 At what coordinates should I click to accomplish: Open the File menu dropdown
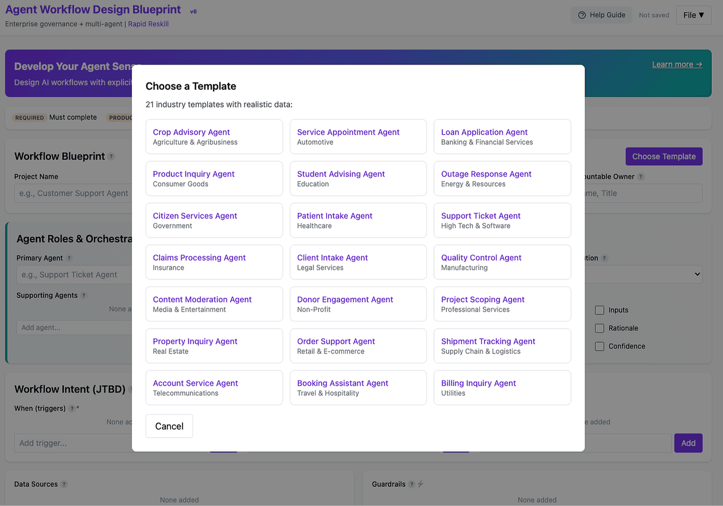693,15
